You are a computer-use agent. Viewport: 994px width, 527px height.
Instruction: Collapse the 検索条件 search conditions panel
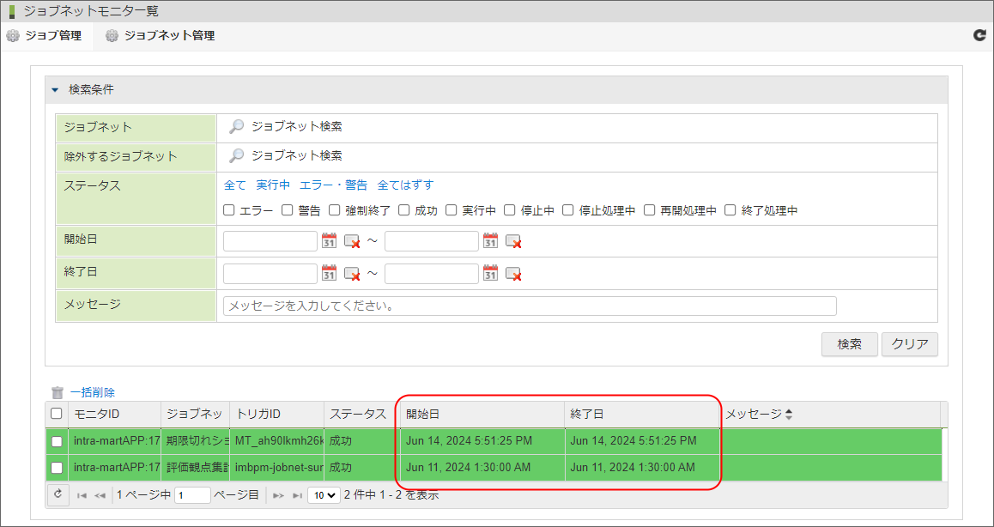click(x=56, y=89)
